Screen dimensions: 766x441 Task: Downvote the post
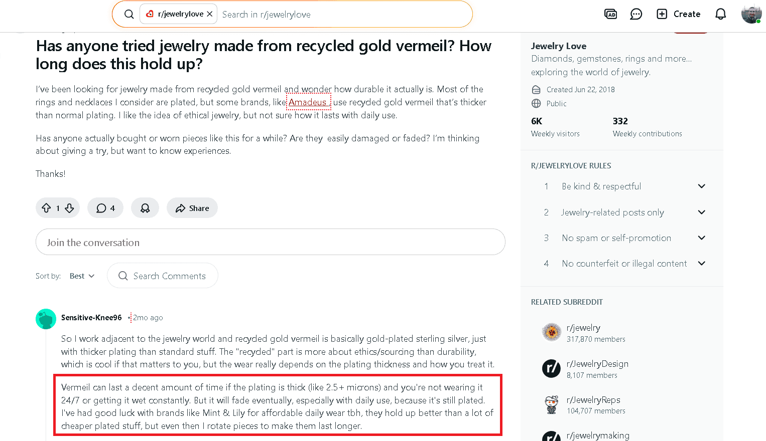coord(69,207)
